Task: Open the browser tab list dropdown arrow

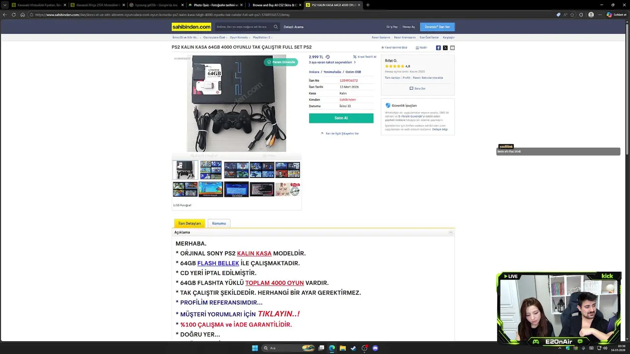Action: point(5,5)
